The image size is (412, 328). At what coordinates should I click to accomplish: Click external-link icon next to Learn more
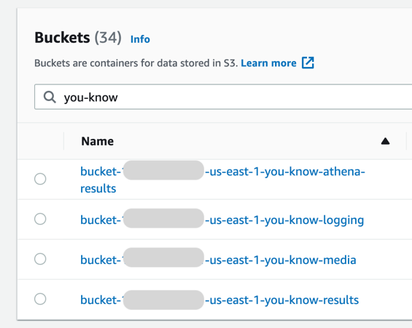pyautogui.click(x=308, y=63)
